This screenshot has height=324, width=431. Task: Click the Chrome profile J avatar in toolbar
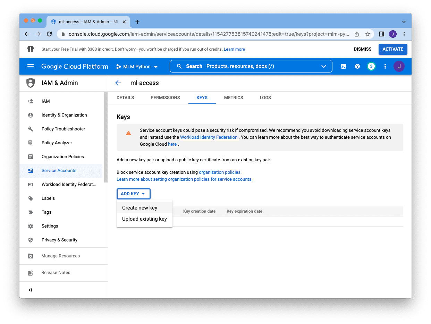coord(393,34)
